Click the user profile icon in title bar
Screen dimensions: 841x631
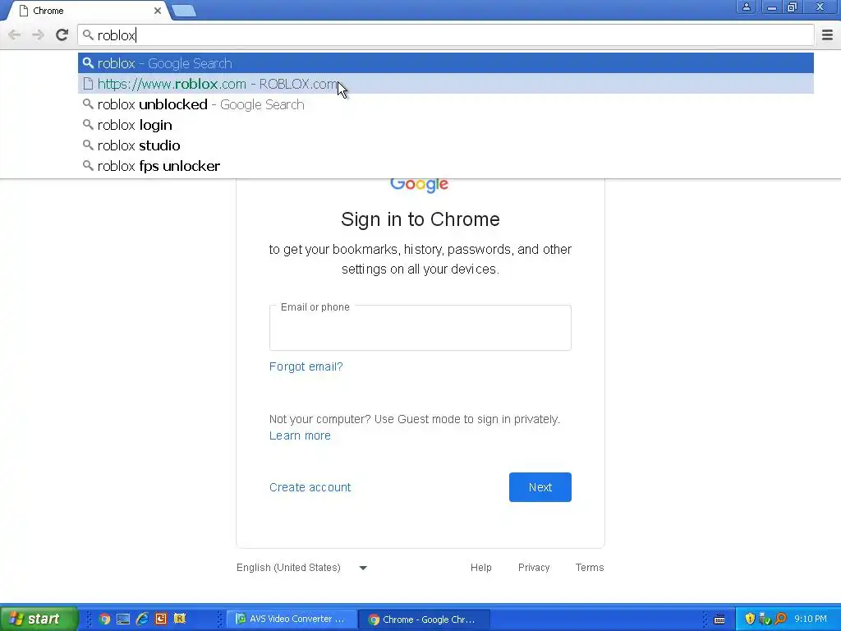pos(746,7)
